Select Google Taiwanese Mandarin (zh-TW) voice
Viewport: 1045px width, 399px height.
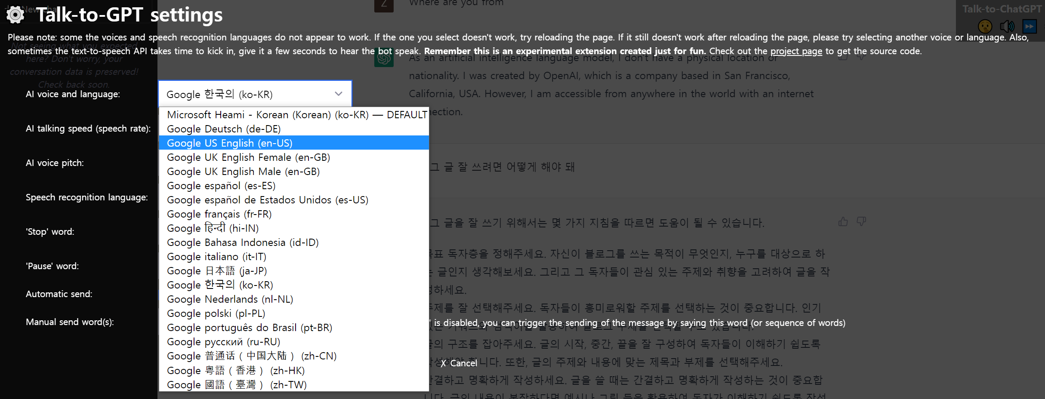point(294,385)
